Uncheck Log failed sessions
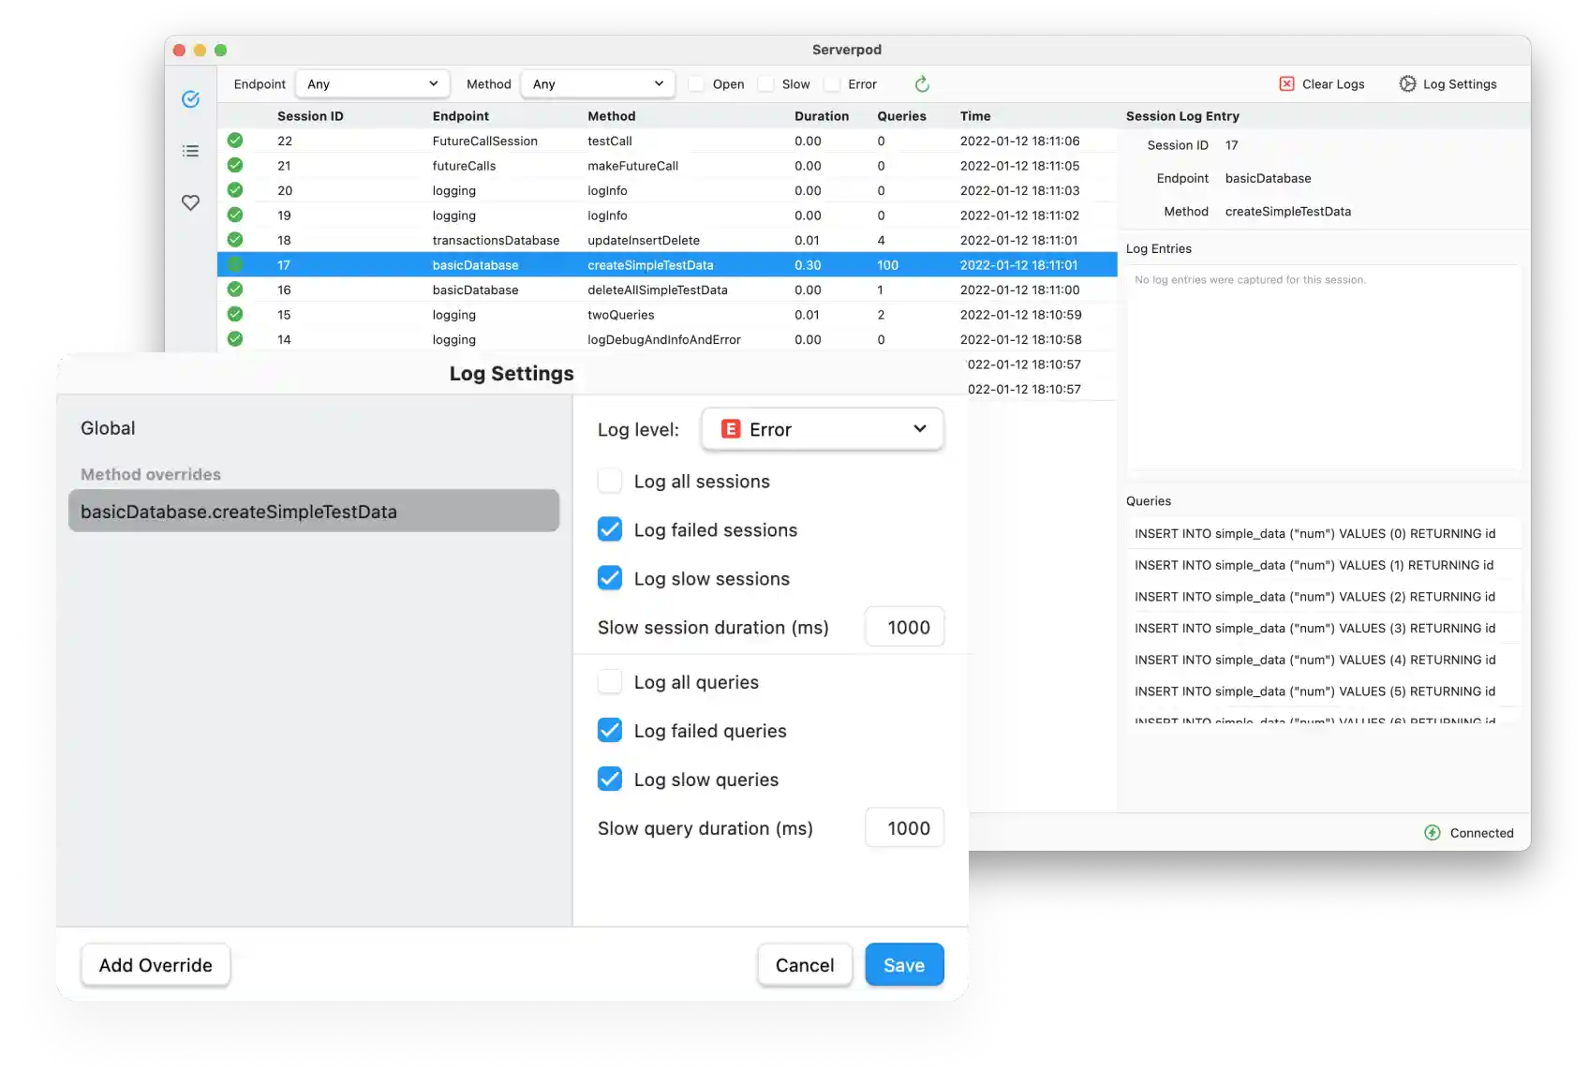The image size is (1589, 1085). pos(610,529)
